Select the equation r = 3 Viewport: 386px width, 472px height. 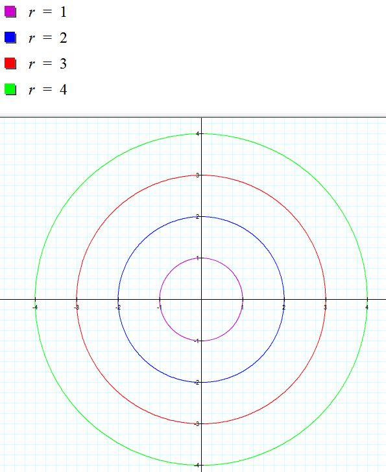(47, 64)
